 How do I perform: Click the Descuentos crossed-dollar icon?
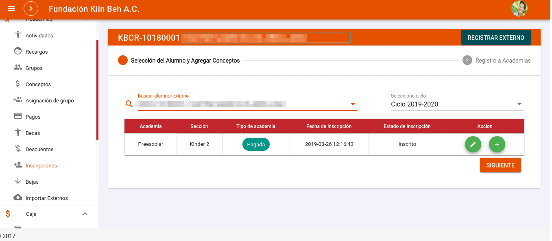point(17,149)
